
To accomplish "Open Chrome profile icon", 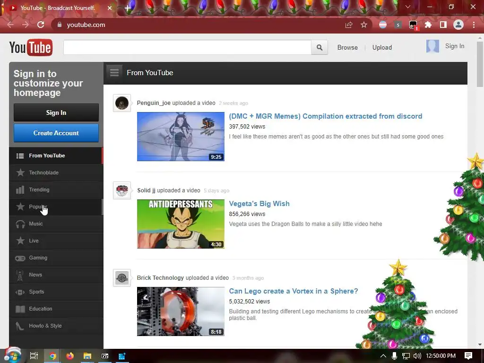I will click(458, 25).
